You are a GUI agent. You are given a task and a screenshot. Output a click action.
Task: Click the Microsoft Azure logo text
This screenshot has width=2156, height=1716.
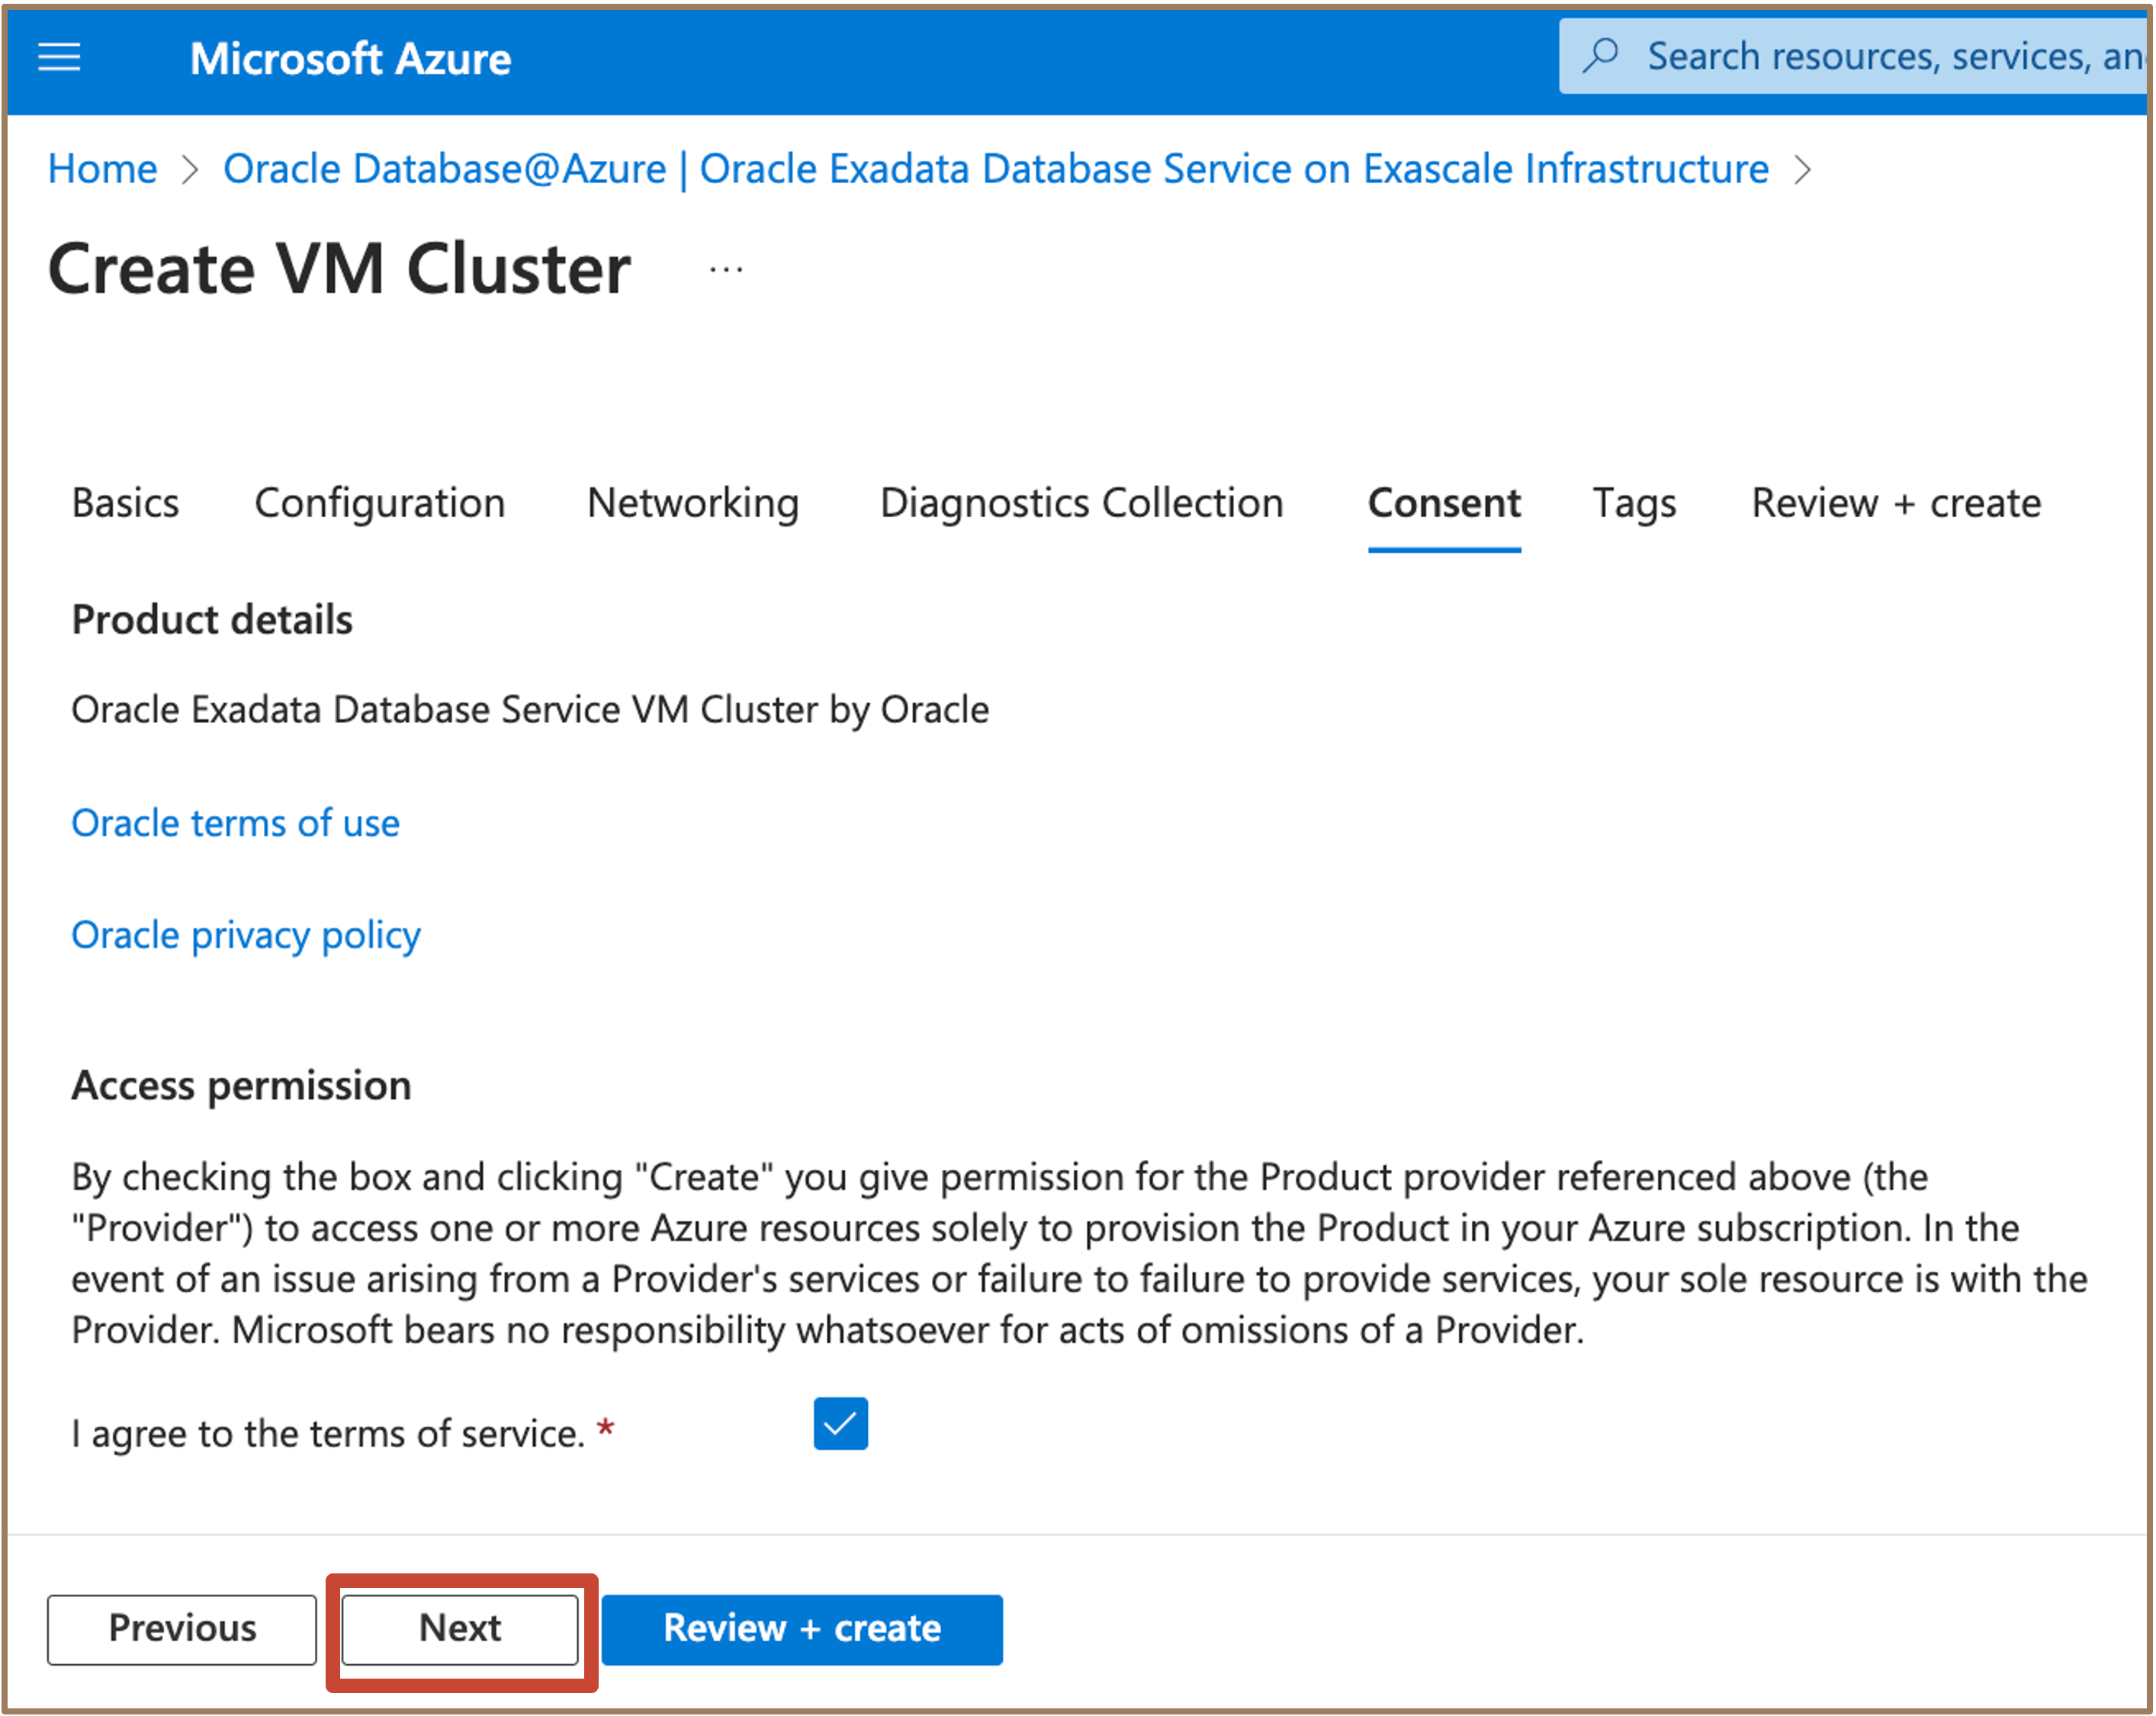tap(350, 59)
